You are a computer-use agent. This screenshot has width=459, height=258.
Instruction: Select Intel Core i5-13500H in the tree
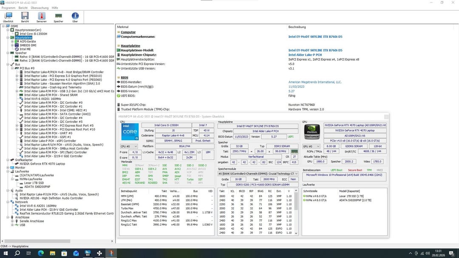(33, 34)
